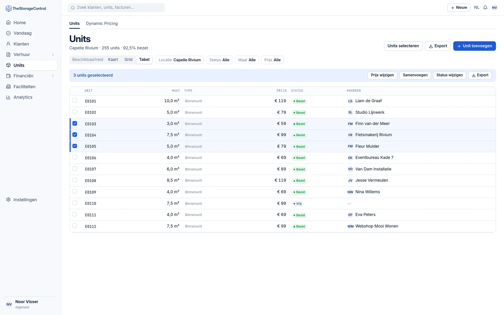
Task: Click the Analytics bar chart icon
Action: pyautogui.click(x=9, y=97)
